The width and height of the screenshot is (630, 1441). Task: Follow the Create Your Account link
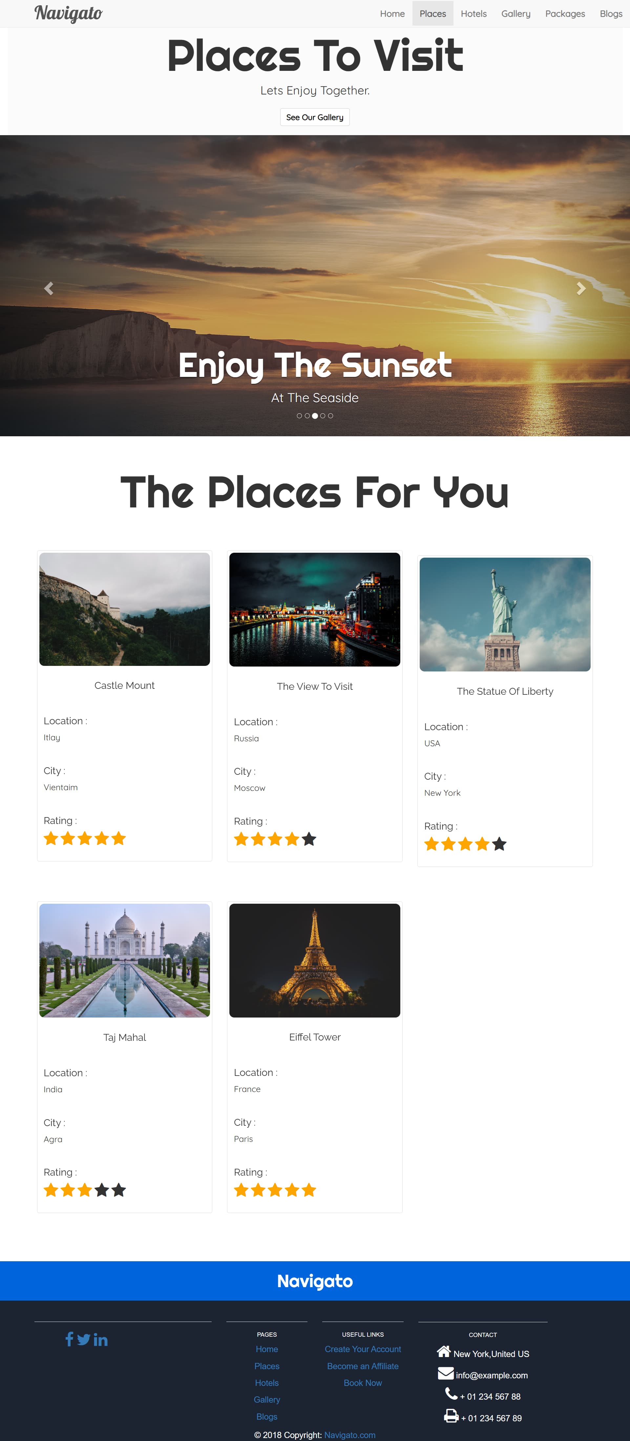[x=363, y=1349]
